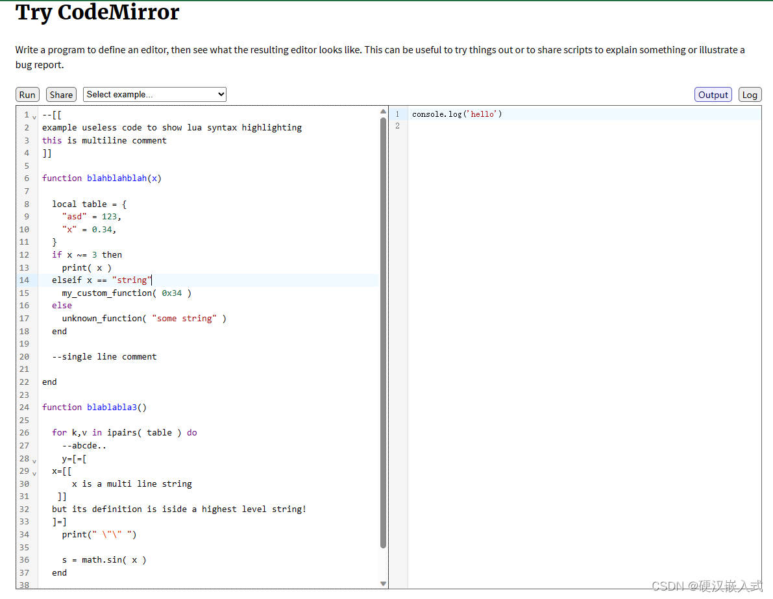The height and width of the screenshot is (599, 773).
Task: Click 'unknown_function( "some string" )' line
Action: click(144, 318)
